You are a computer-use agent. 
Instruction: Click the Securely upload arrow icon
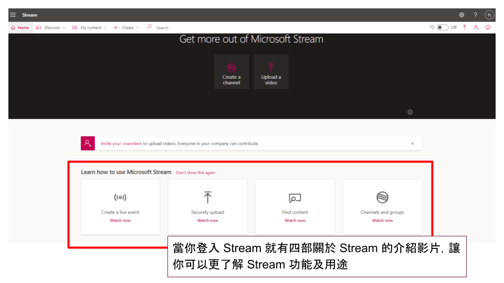(x=208, y=198)
